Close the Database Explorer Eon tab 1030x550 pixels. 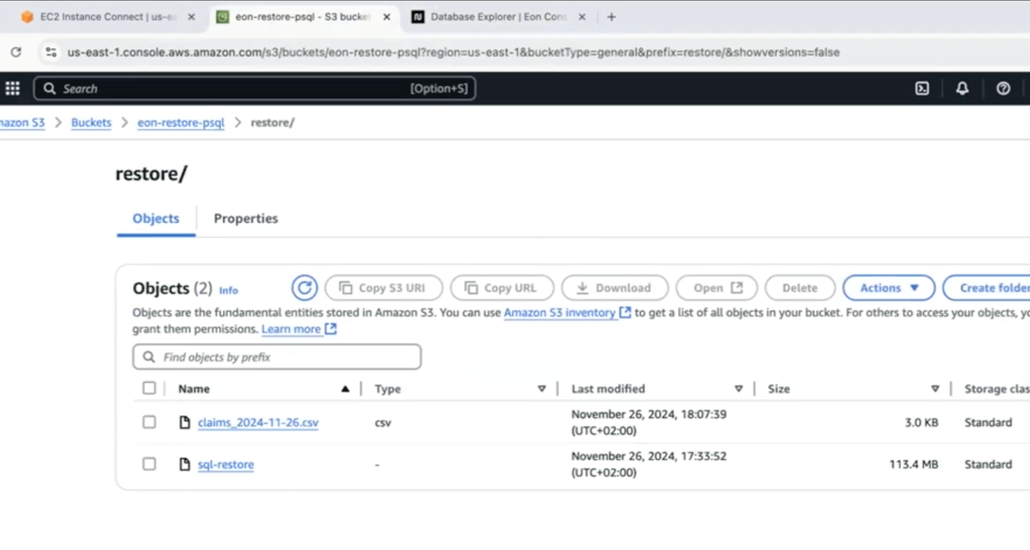pyautogui.click(x=582, y=17)
